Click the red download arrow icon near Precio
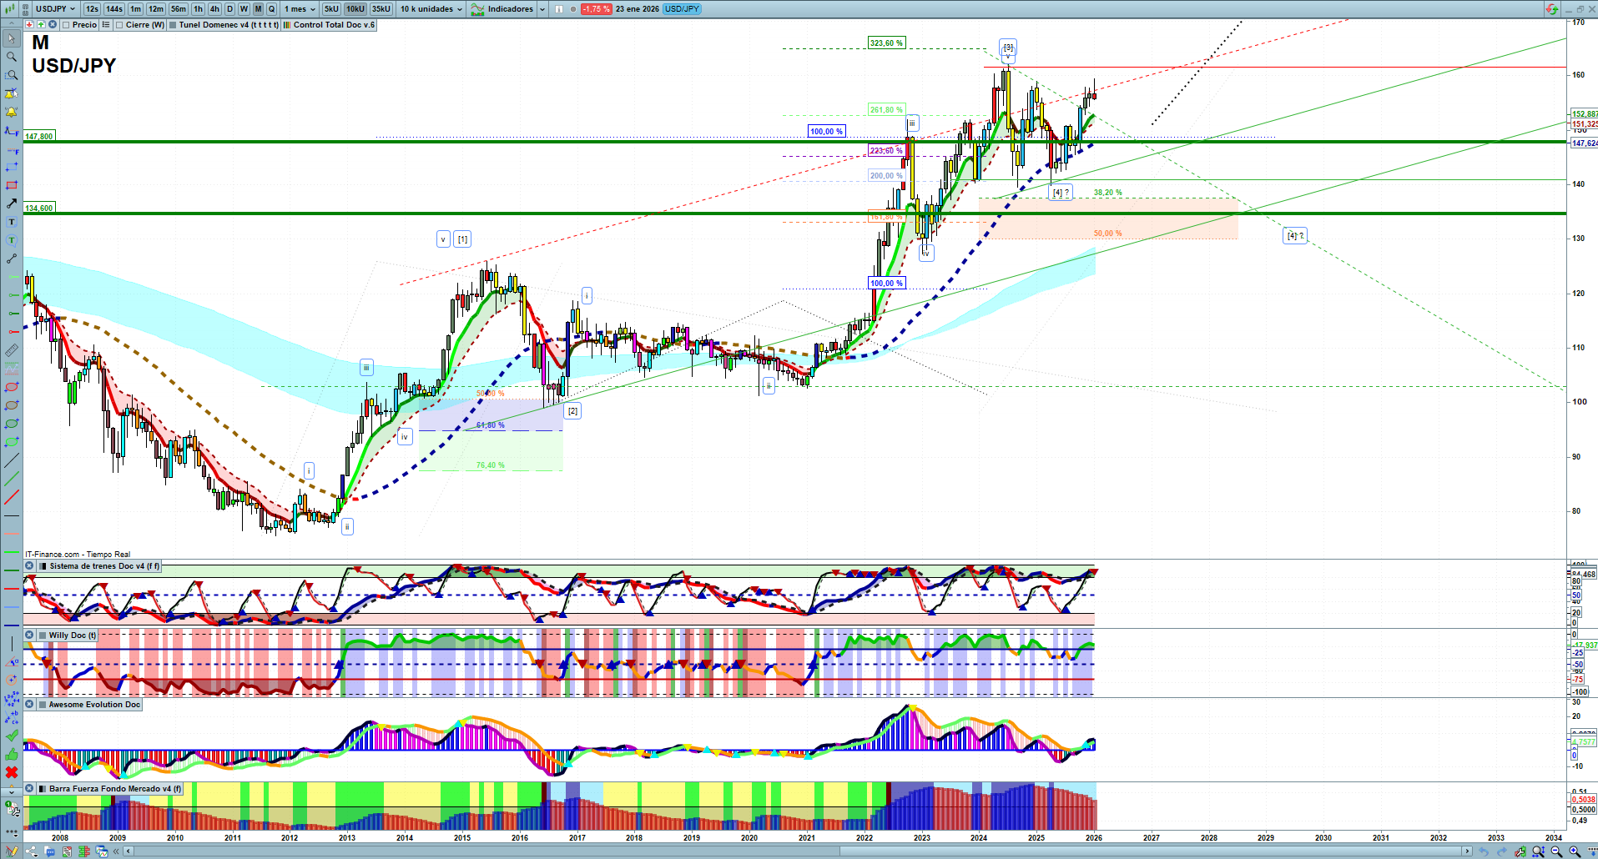 29,25
